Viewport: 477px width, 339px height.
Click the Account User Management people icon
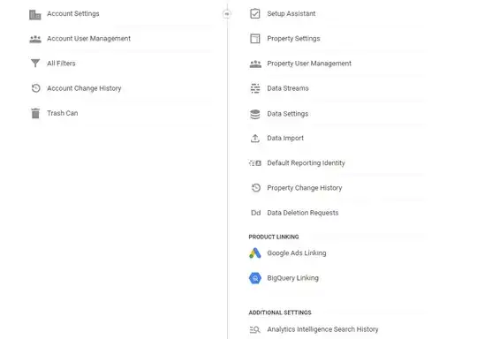[35, 39]
